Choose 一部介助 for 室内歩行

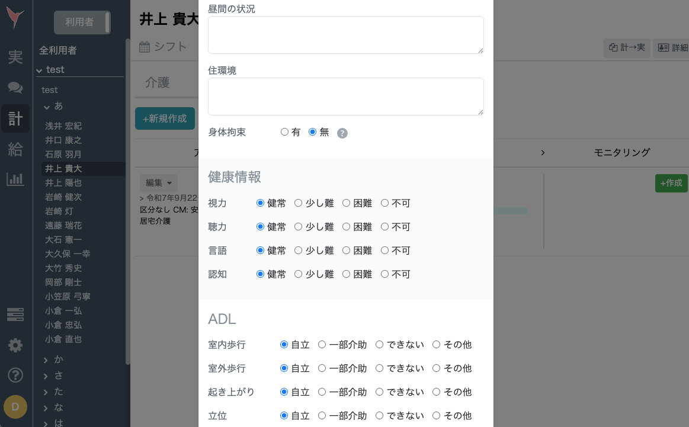tap(322, 344)
